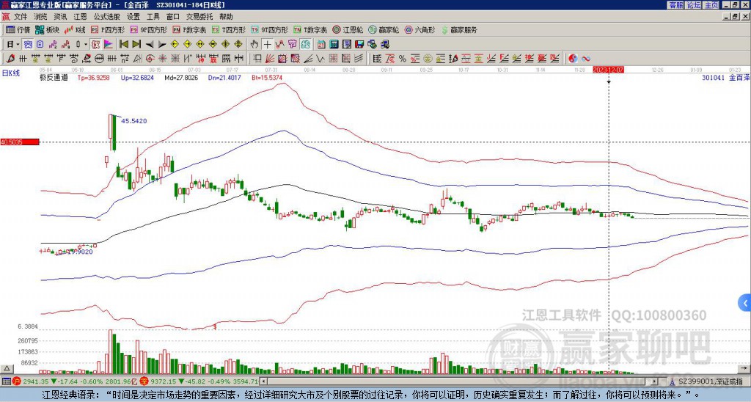Select the hand pan tool
The width and height of the screenshot is (751, 402).
tap(254, 45)
